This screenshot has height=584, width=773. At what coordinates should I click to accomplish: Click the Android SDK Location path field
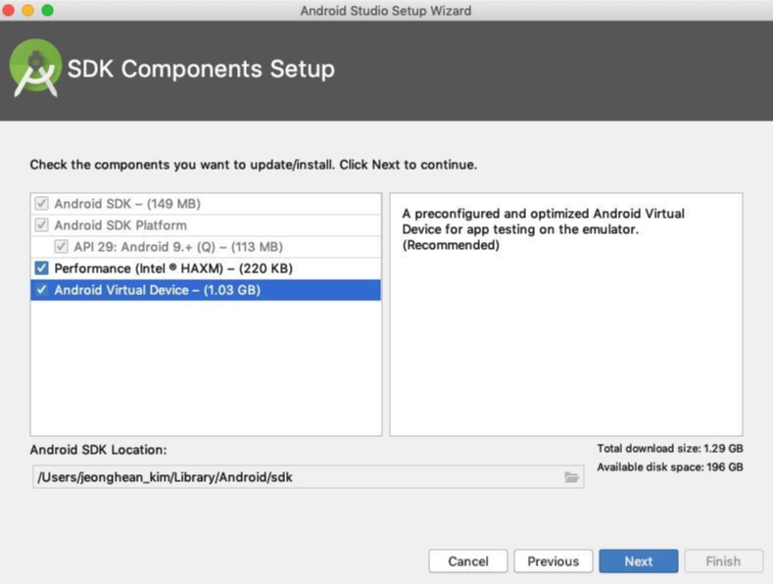(x=308, y=477)
